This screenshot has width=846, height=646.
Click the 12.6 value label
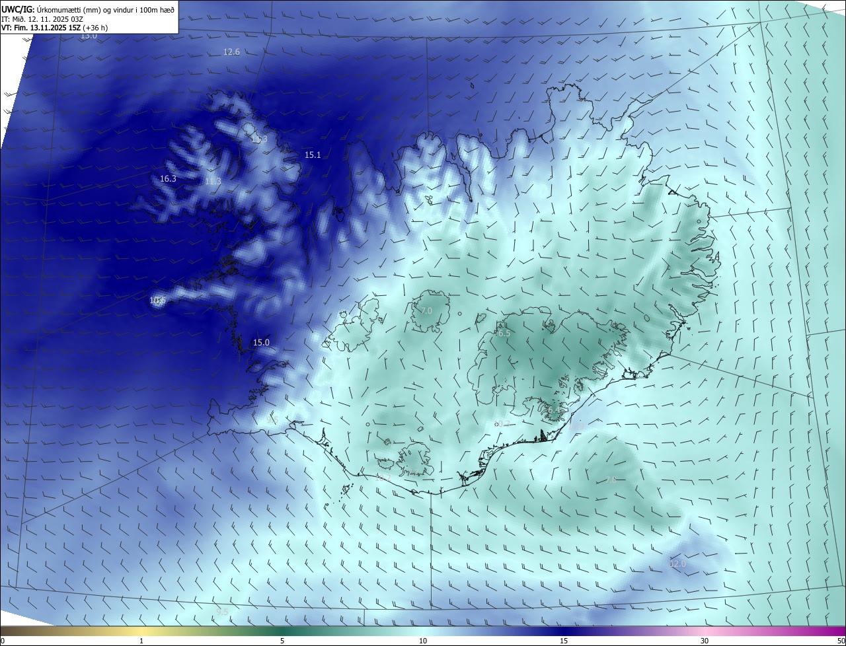[x=231, y=52]
